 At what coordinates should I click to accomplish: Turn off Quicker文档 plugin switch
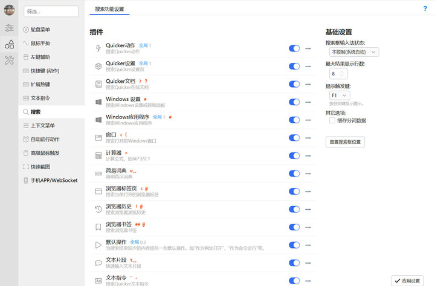click(x=294, y=84)
